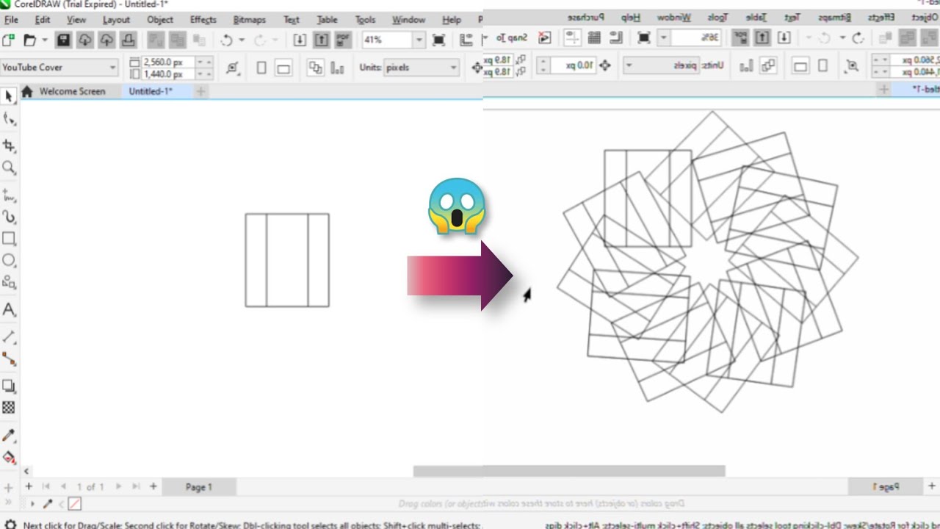Select the Artistic Media tool
Viewport: 940px width, 529px height.
tap(9, 217)
